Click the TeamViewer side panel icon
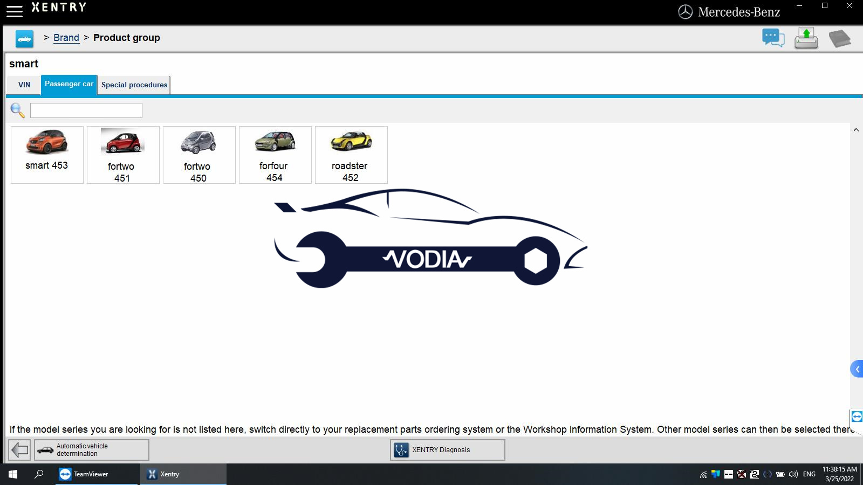Viewport: 863px width, 485px height. (x=857, y=417)
